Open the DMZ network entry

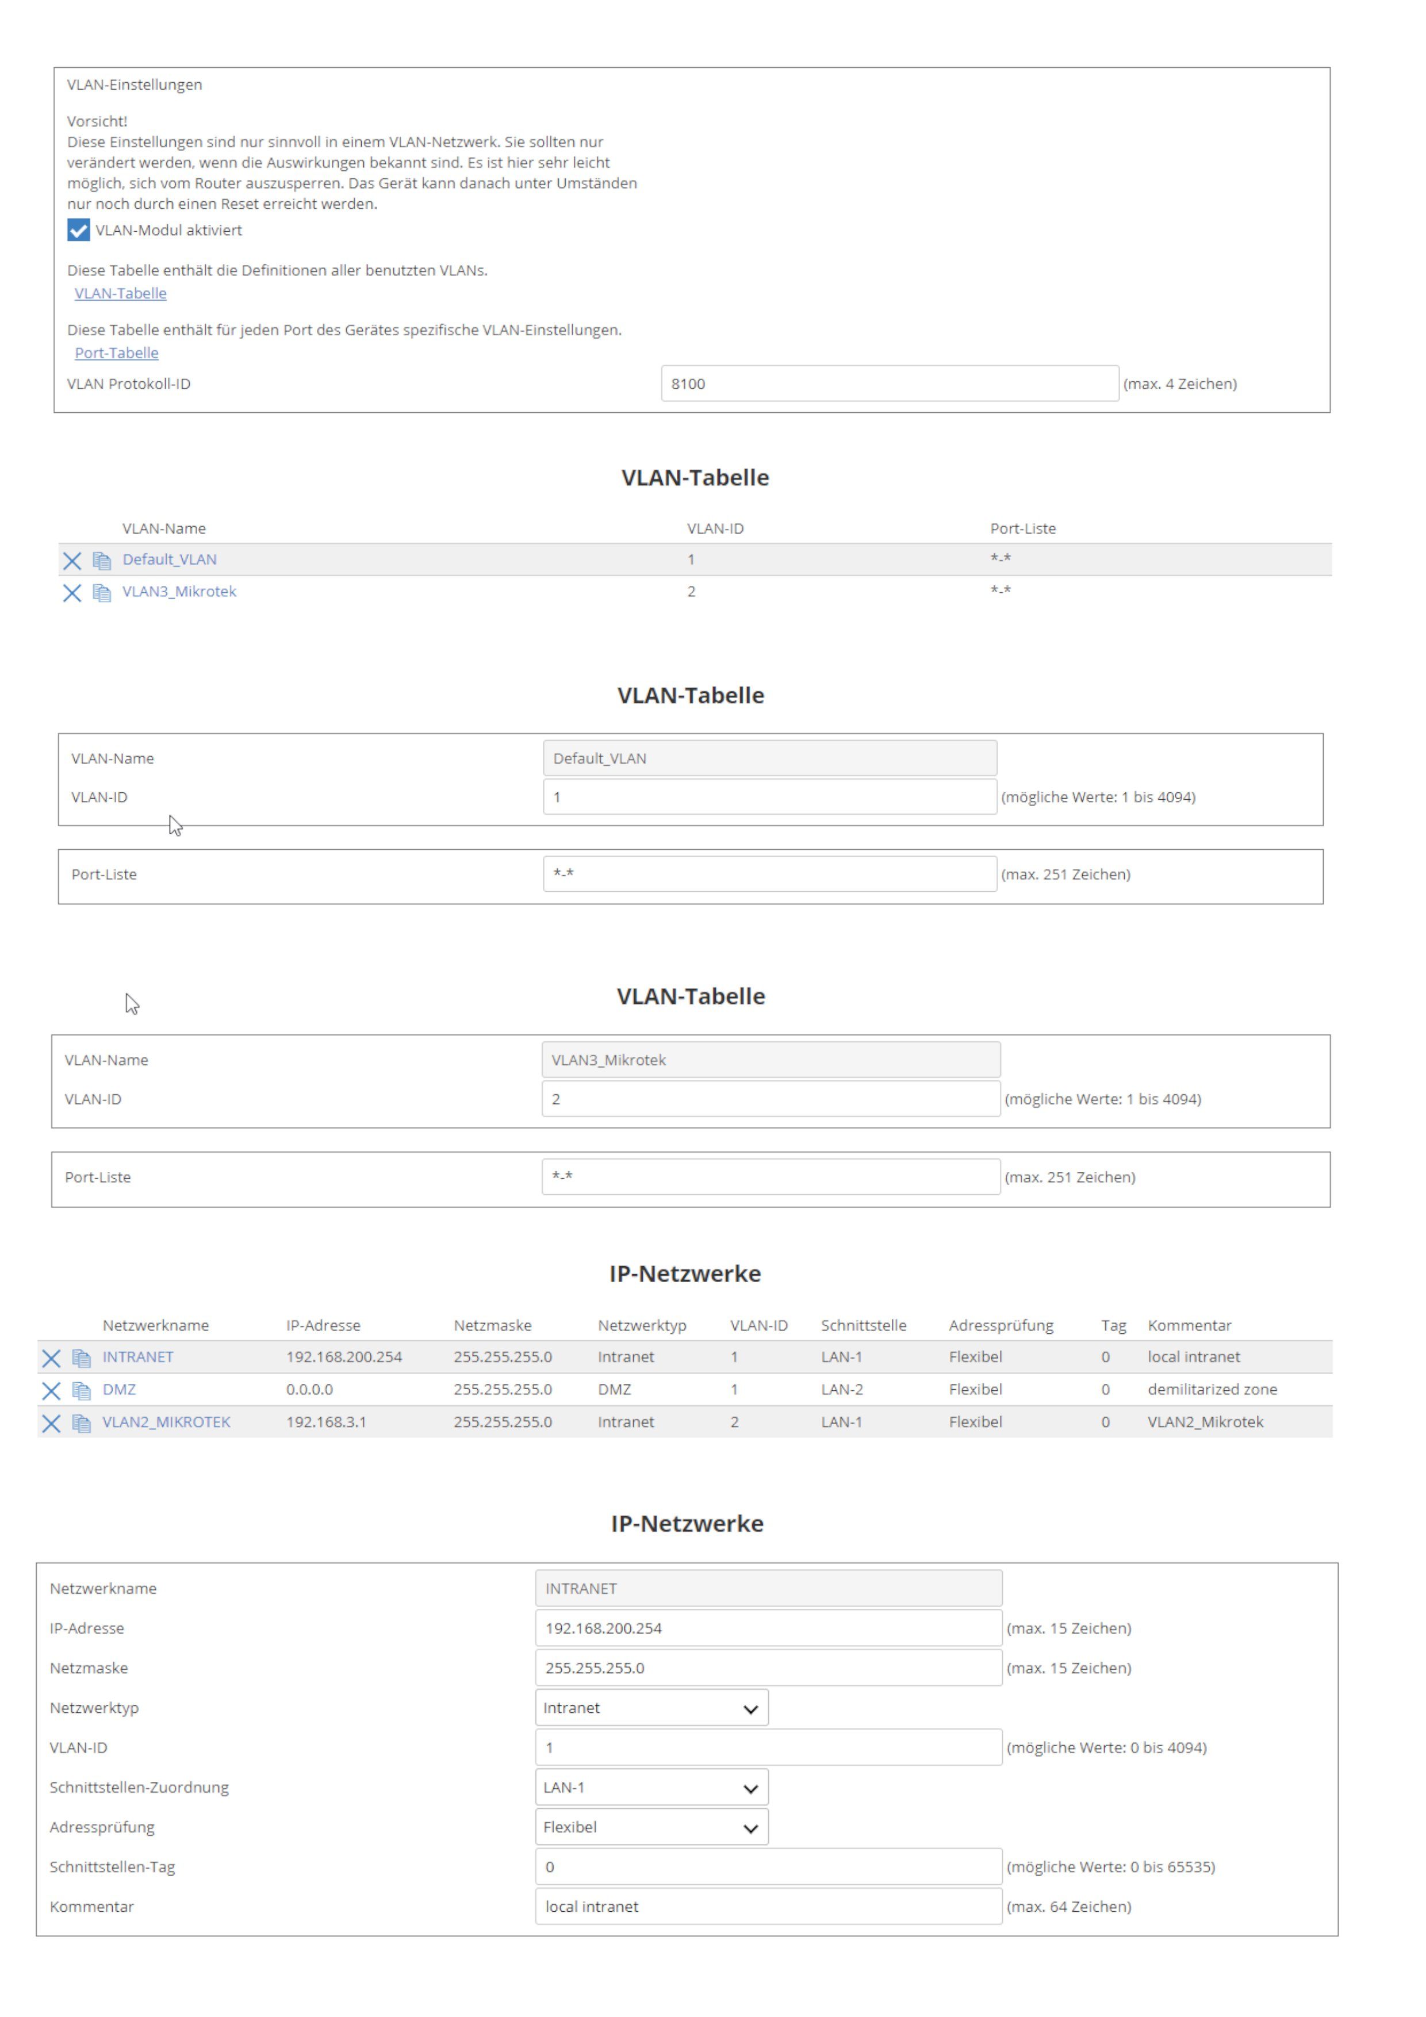click(120, 1390)
